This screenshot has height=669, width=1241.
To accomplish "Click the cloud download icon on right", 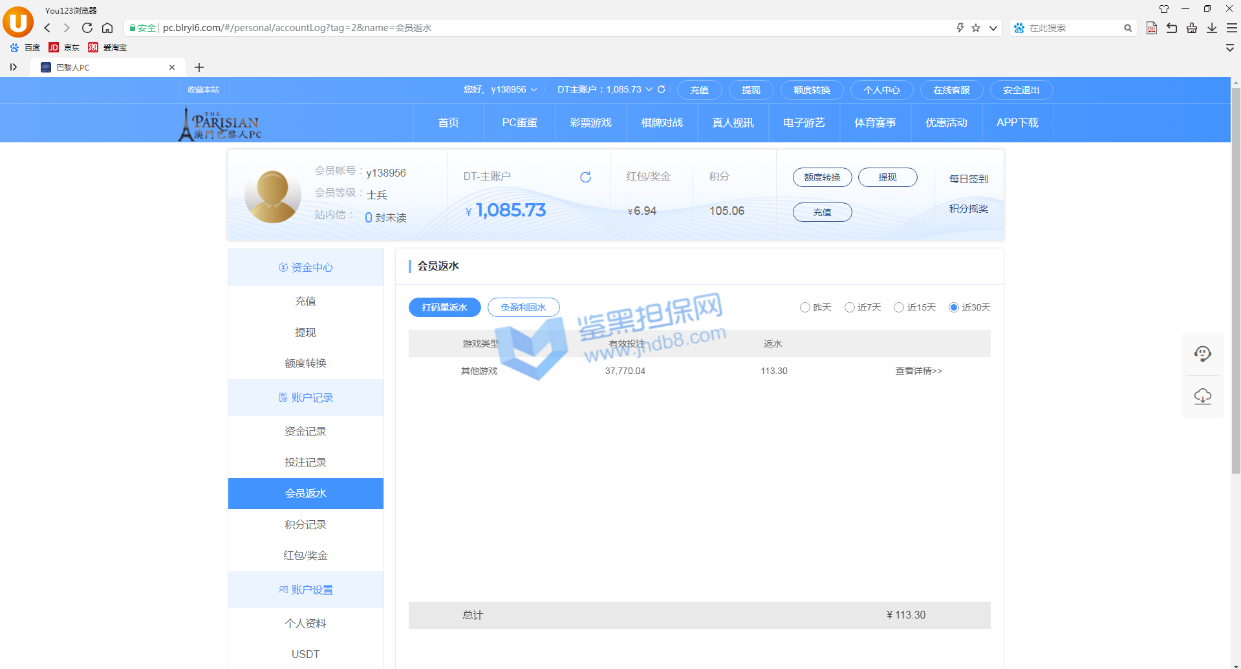I will (x=1202, y=396).
